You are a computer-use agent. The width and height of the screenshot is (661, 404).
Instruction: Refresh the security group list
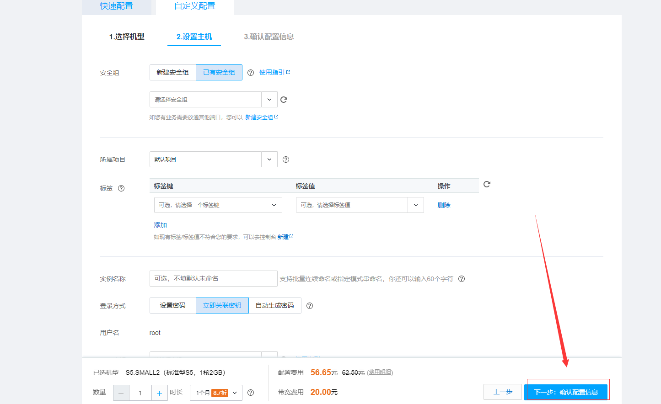tap(284, 99)
